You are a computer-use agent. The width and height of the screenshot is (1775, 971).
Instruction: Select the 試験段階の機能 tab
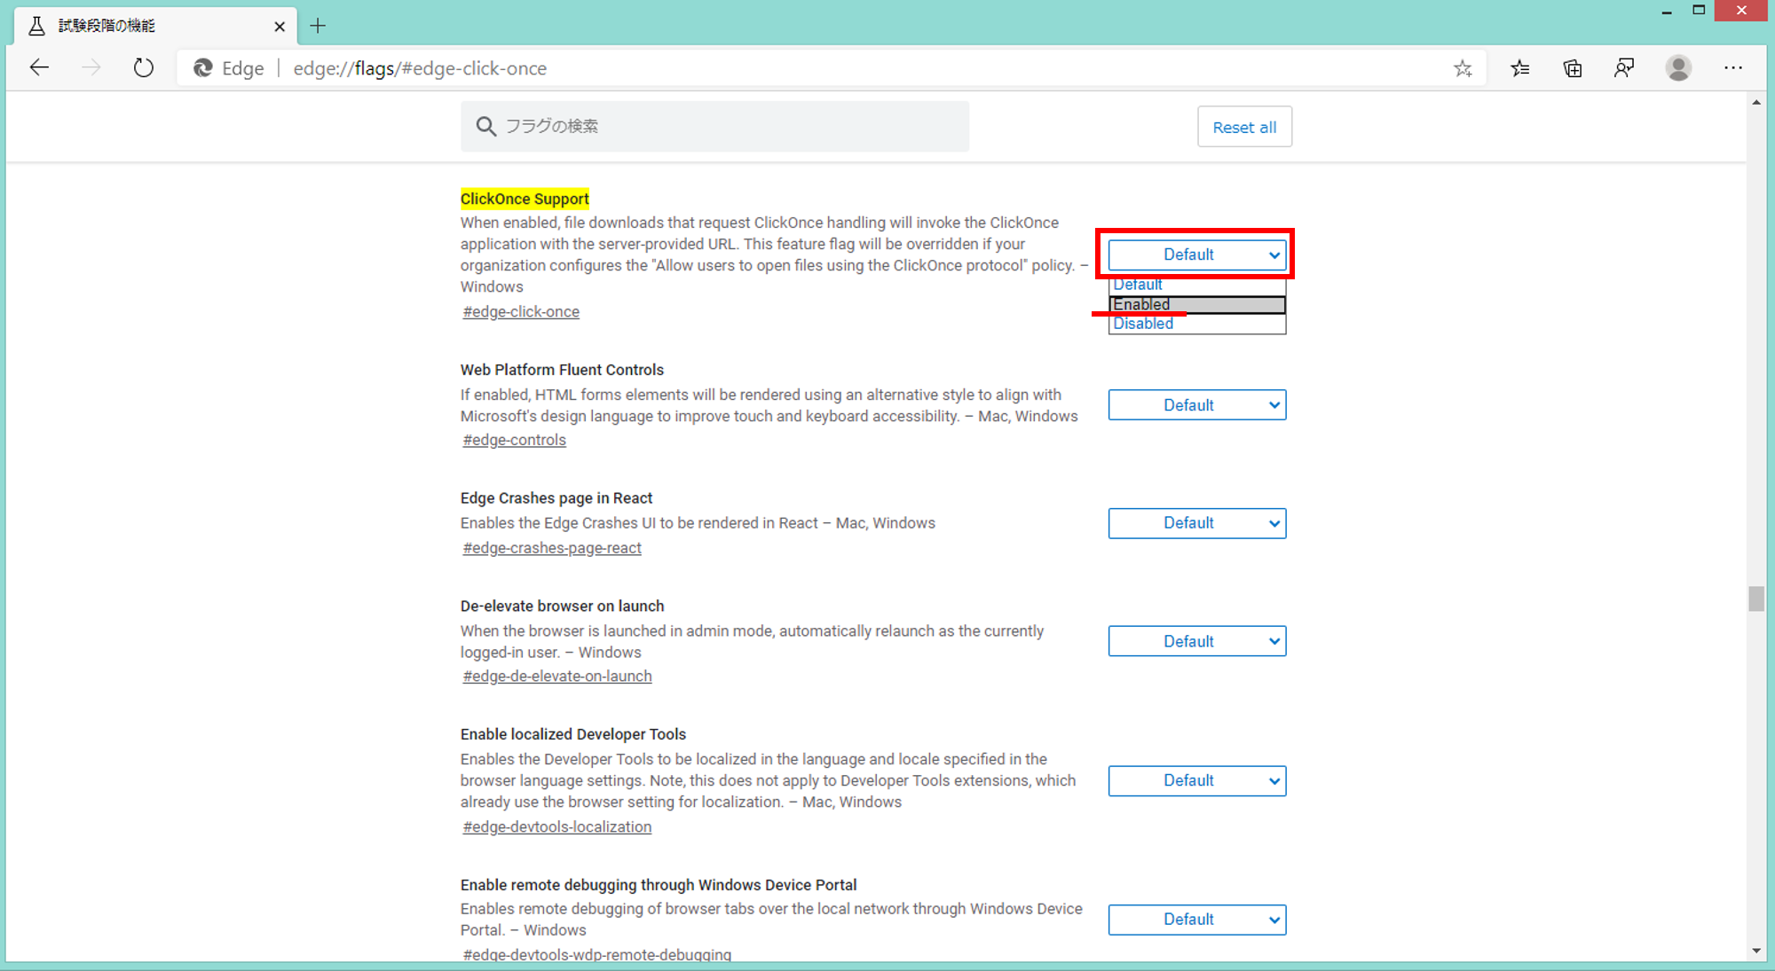(x=155, y=27)
